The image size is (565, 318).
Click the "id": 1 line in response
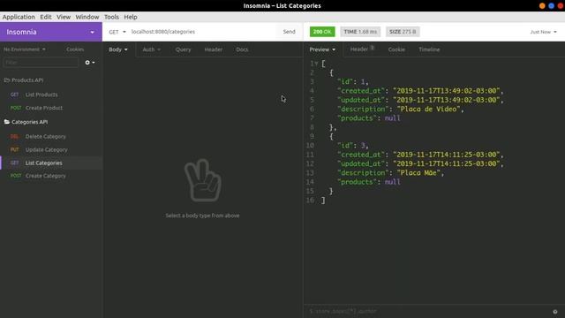(352, 81)
